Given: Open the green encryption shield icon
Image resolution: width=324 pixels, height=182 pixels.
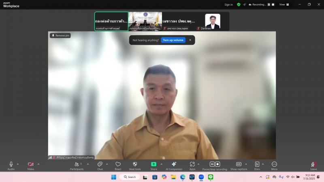Looking at the screenshot, I should 239,4.
